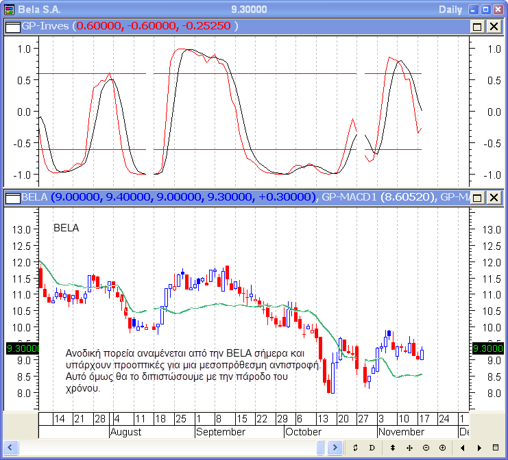Click the Bela S.A. window system icon
Viewport: 508px width, 460px height.
click(8, 9)
